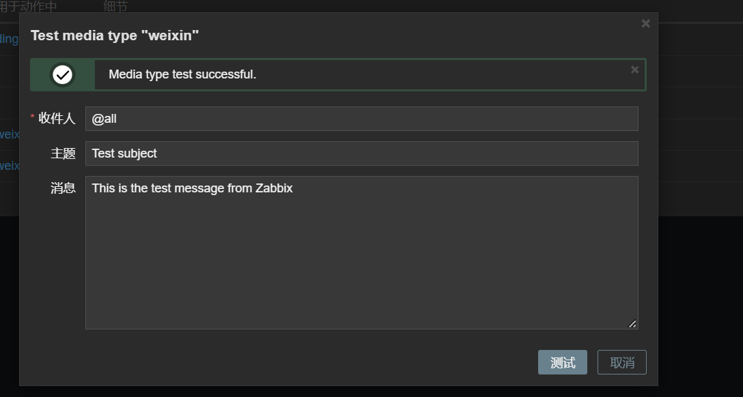Click the 主题 label

63,153
